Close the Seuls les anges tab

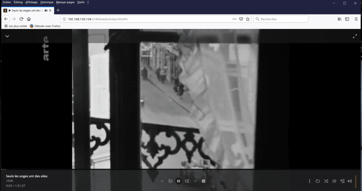coord(50,10)
